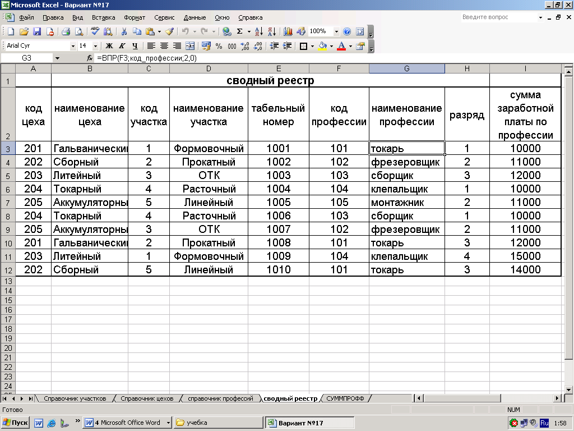This screenshot has width=574, height=431.
Task: Switch to Справочник цехов sheet tab
Action: pyautogui.click(x=147, y=398)
